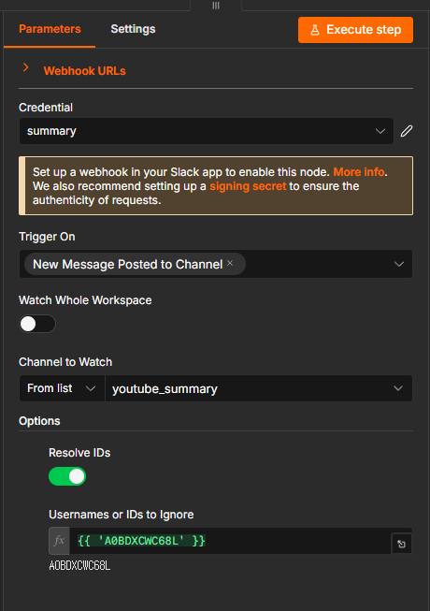Edit the summary credential with pencil icon
Image resolution: width=430 pixels, height=611 pixels.
tap(407, 131)
